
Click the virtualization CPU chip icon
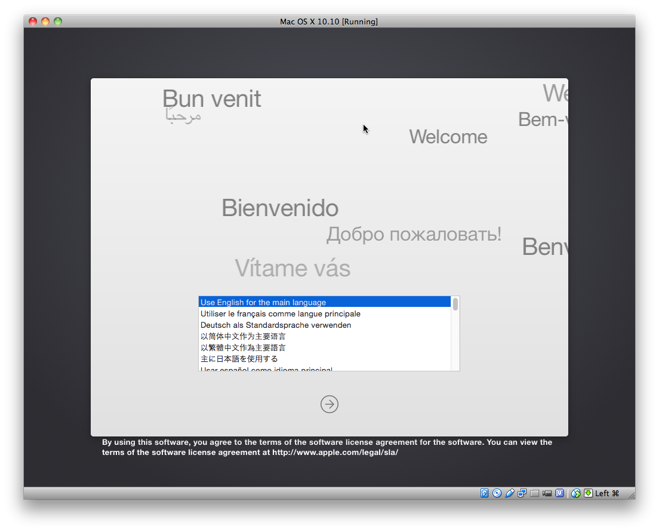tap(559, 493)
